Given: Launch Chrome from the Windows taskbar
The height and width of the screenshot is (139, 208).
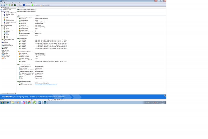Looking at the screenshot, I should tap(29, 103).
